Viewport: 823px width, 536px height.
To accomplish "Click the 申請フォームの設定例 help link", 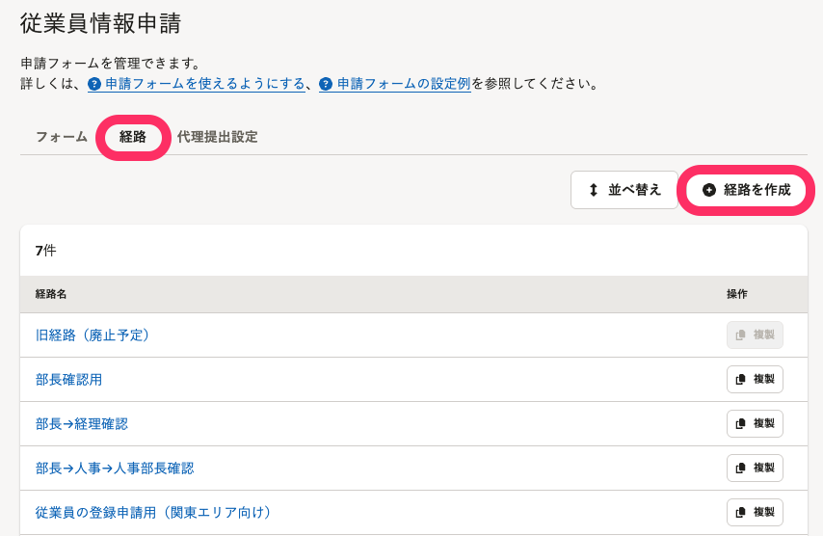I will (403, 84).
